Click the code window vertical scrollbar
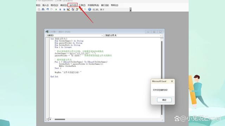The height and width of the screenshot is (126, 225). point(162,78)
